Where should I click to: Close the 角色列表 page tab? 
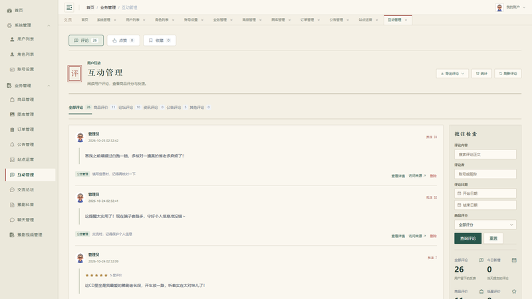173,20
